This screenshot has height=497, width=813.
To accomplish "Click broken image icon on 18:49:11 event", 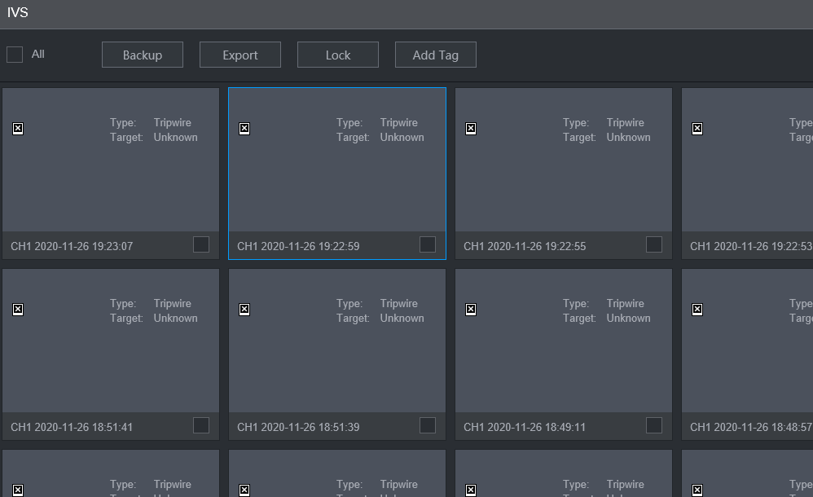I will tap(471, 310).
